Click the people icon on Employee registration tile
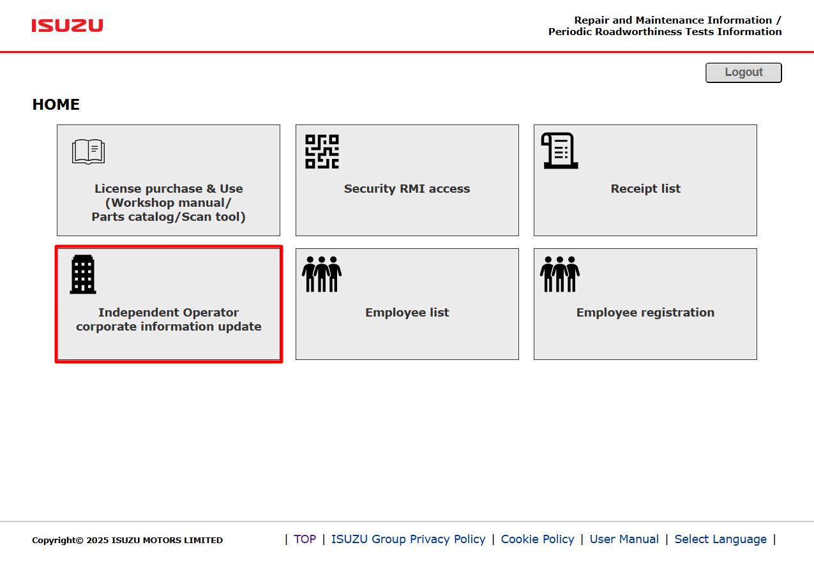814x561 pixels. [560, 274]
